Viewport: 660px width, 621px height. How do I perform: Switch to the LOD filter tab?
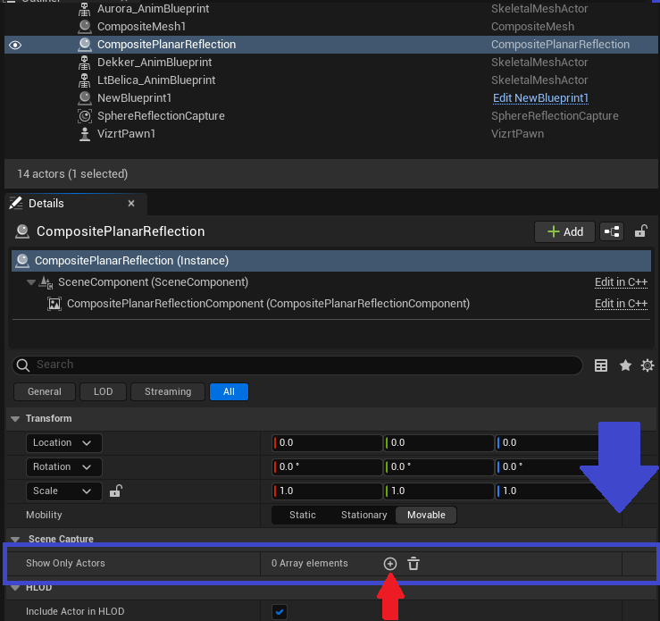103,391
